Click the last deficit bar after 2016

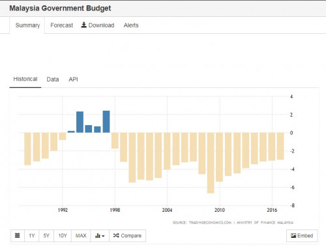[x=280, y=146]
